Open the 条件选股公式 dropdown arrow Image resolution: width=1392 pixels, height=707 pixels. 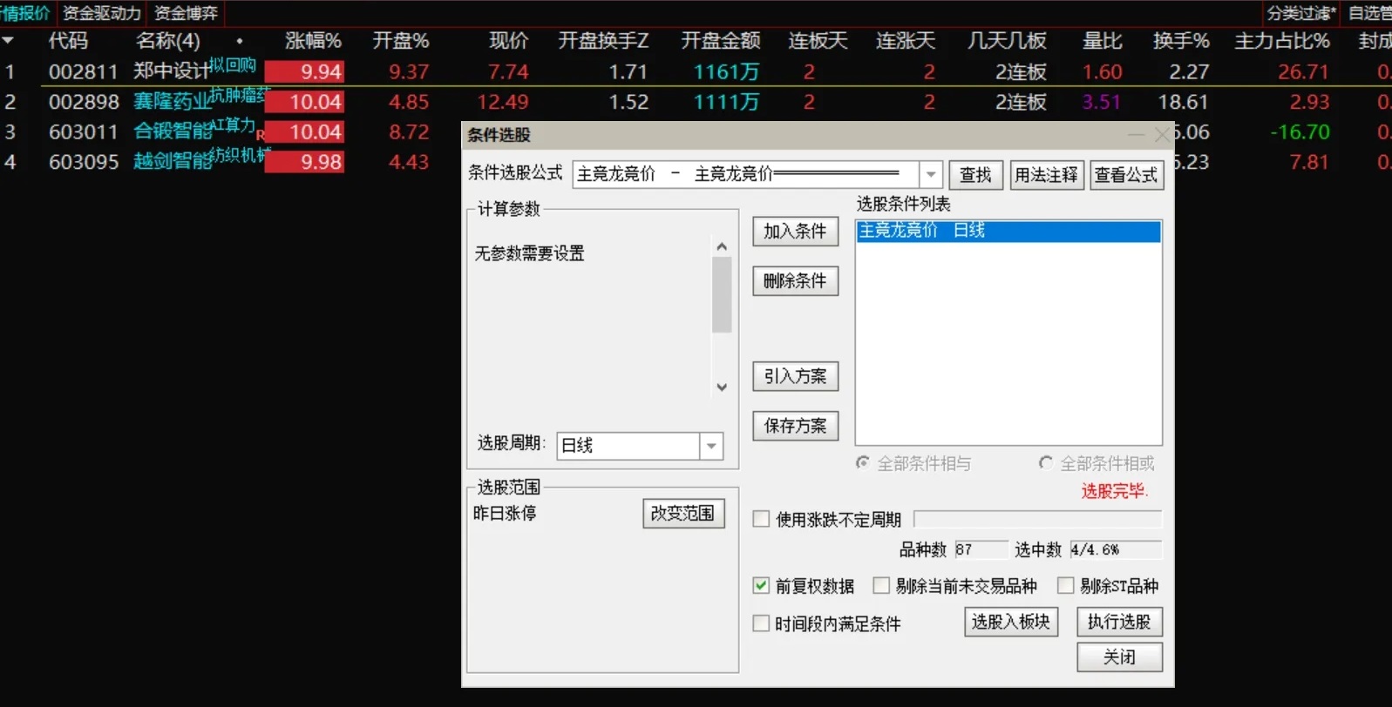click(931, 175)
